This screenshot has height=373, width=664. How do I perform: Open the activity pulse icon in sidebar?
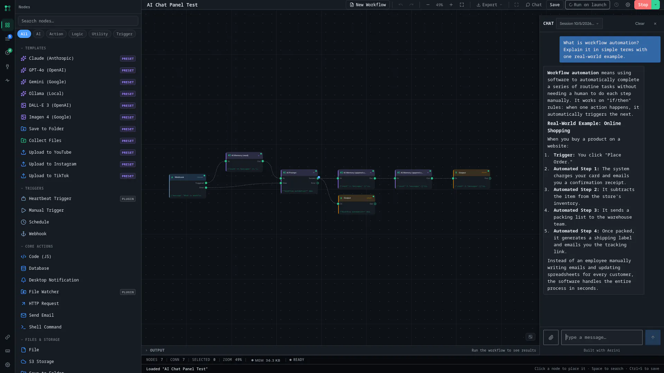coord(7,80)
